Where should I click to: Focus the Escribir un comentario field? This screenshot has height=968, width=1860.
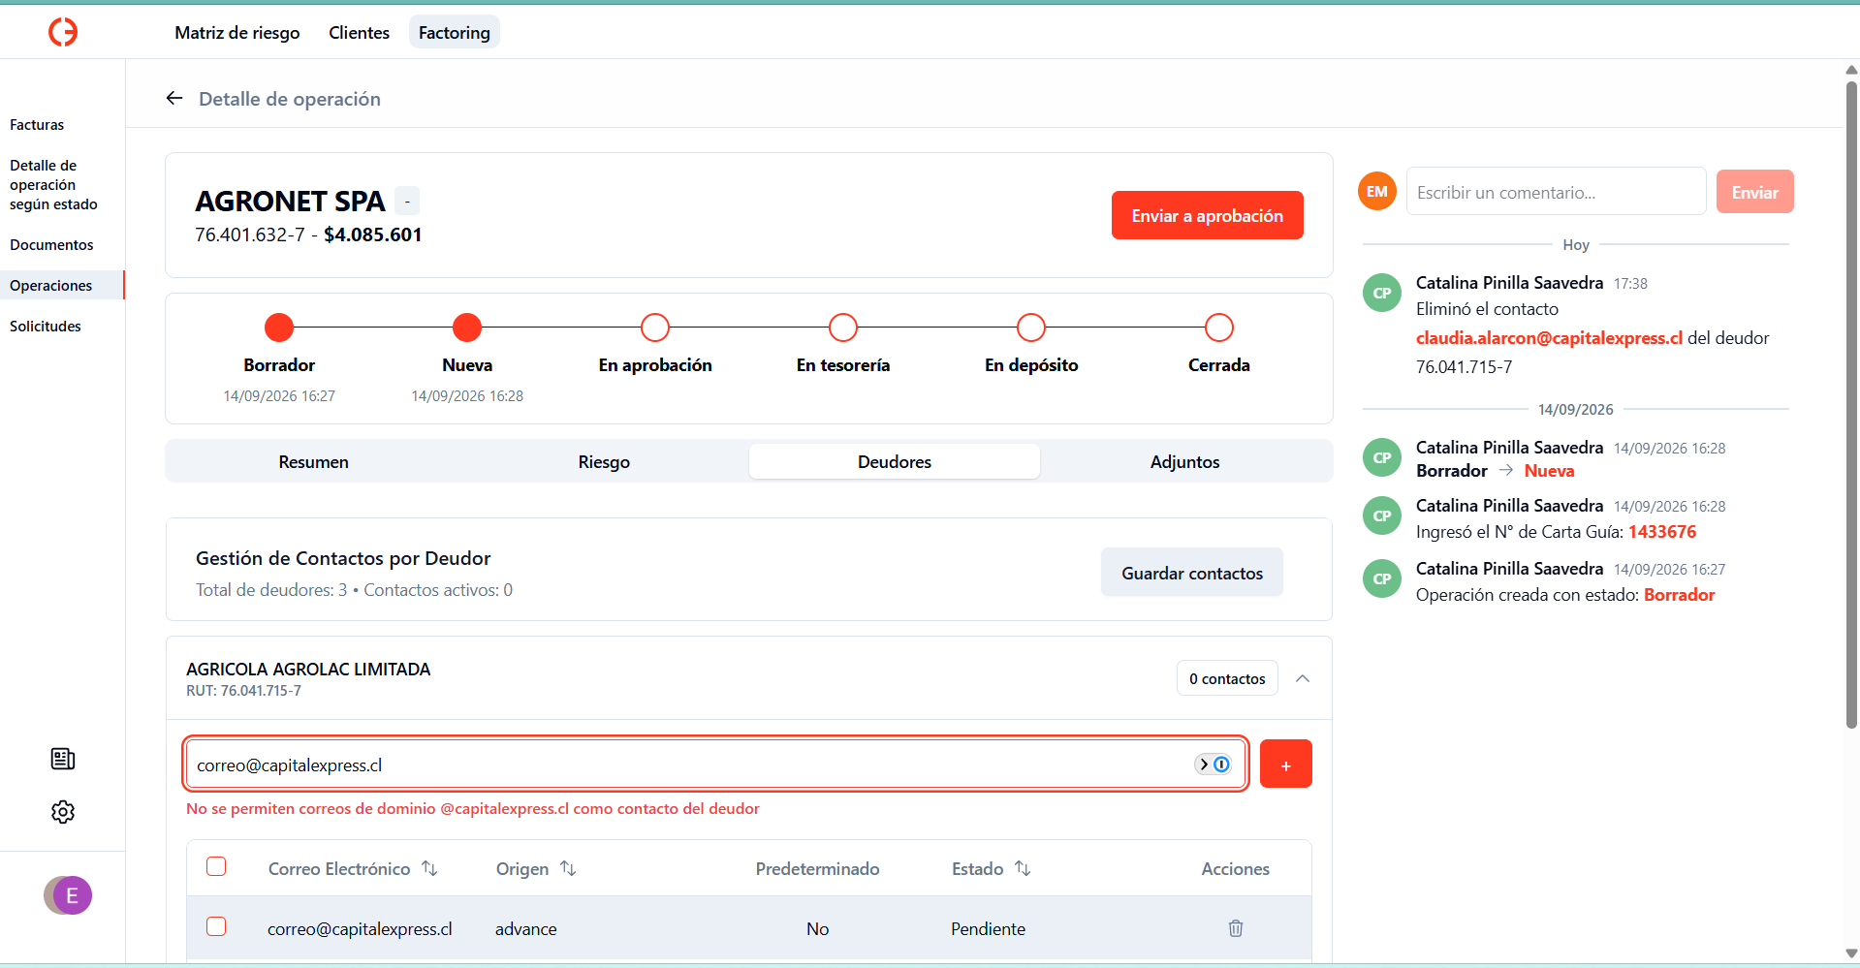click(1556, 192)
